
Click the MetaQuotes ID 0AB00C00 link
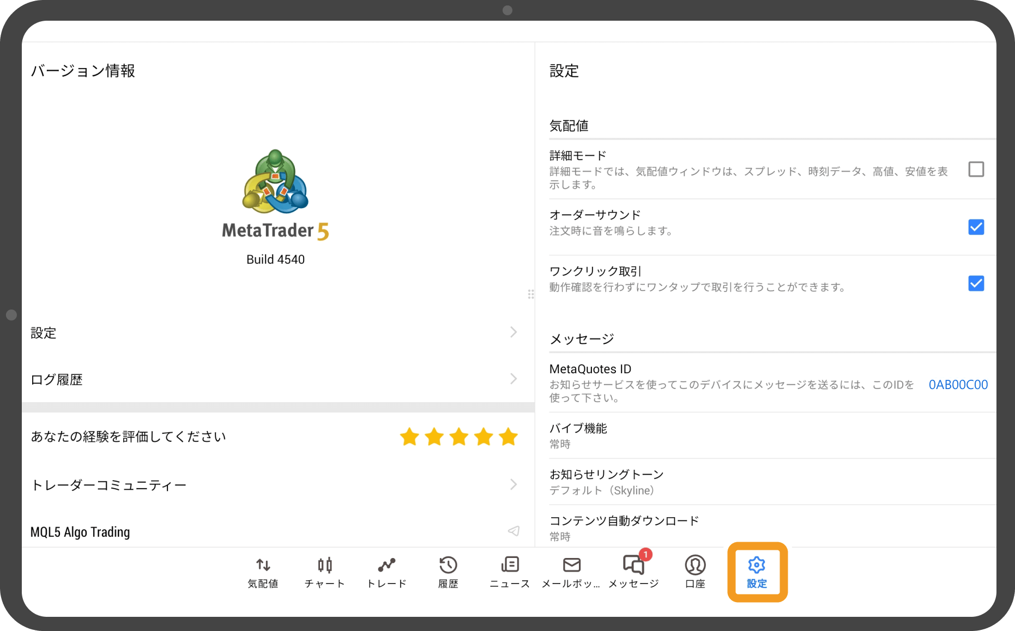click(958, 384)
